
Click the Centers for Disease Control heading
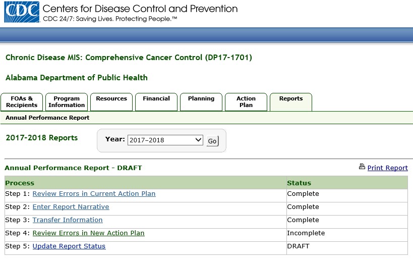140,9
